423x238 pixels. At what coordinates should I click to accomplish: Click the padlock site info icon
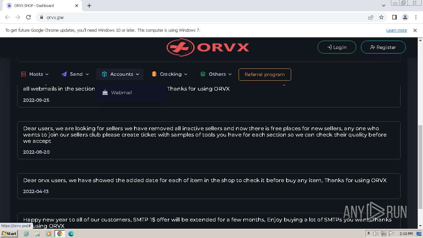41,18
